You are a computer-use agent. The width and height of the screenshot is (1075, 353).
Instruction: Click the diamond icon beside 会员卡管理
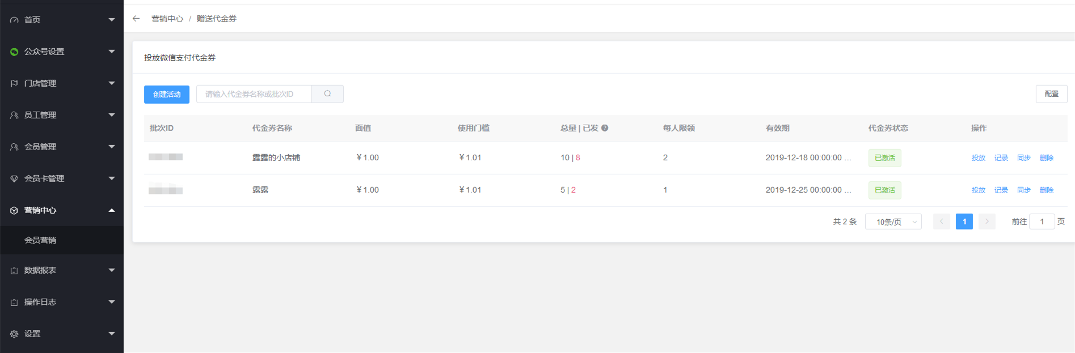pyautogui.click(x=14, y=178)
